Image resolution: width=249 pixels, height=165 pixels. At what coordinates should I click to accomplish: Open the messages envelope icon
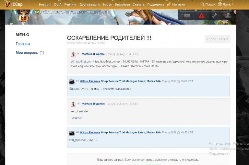coord(187,16)
